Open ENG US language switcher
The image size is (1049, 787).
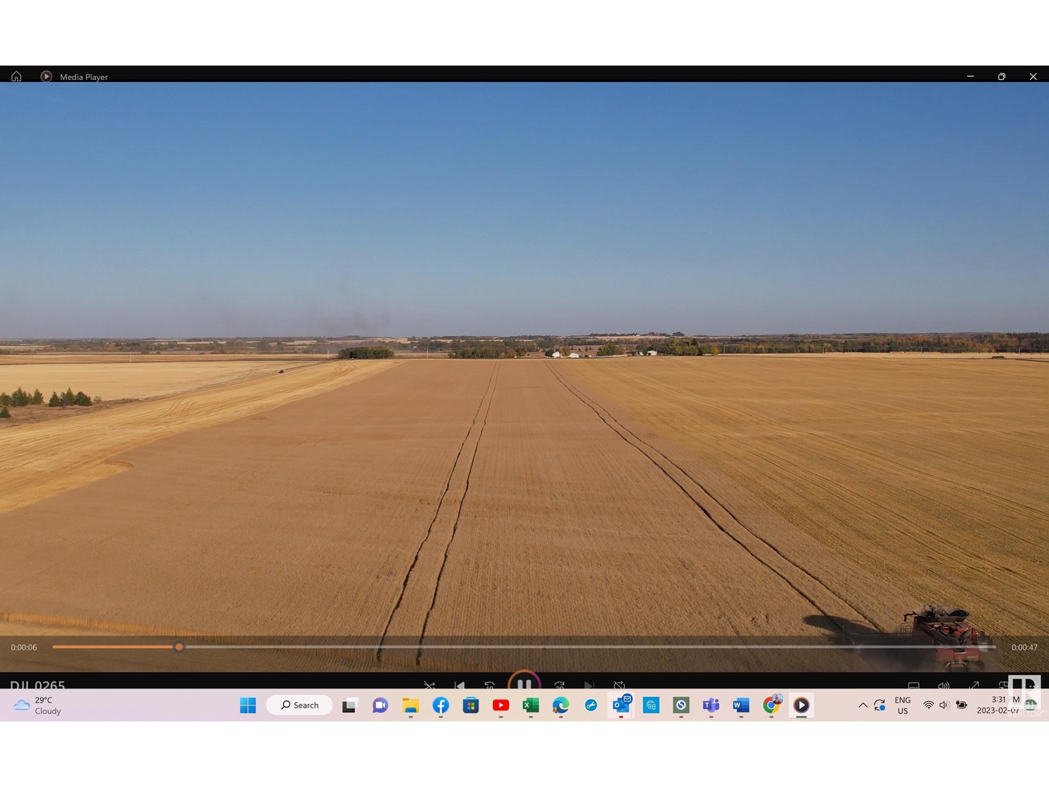[x=903, y=706]
